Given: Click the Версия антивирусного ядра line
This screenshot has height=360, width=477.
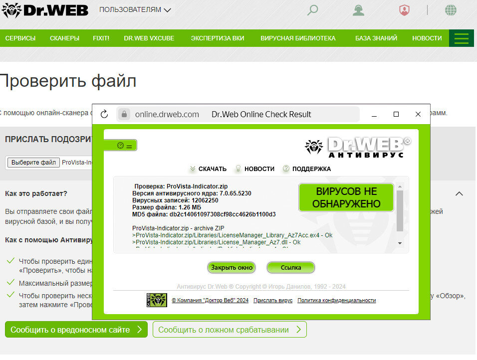Looking at the screenshot, I should point(192,193).
